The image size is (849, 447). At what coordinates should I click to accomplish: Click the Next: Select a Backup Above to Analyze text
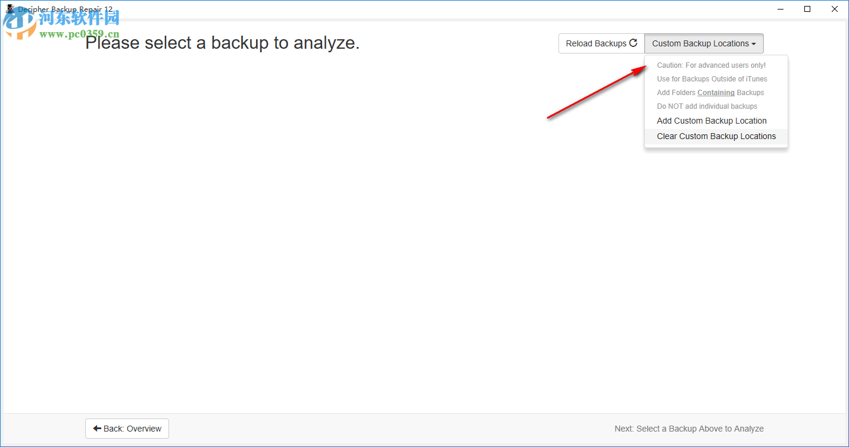[x=689, y=428]
